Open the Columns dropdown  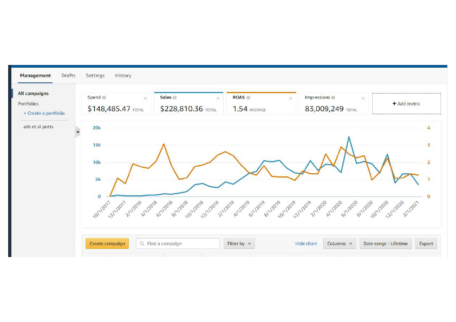tap(340, 244)
